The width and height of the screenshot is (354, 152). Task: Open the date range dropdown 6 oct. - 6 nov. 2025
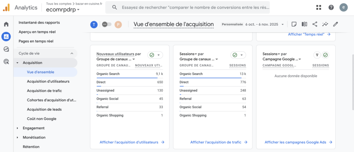pos(264,25)
